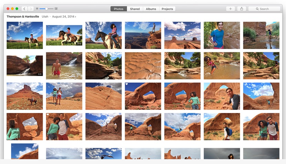The height and width of the screenshot is (164, 286).
Task: Select last-row couple photo by arch
Action: pyautogui.click(x=261, y=126)
